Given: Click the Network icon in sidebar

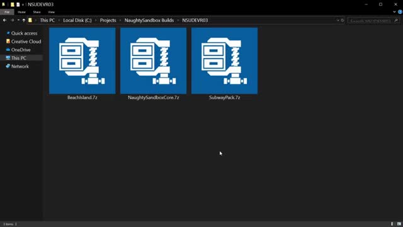Looking at the screenshot, I should tap(8, 66).
